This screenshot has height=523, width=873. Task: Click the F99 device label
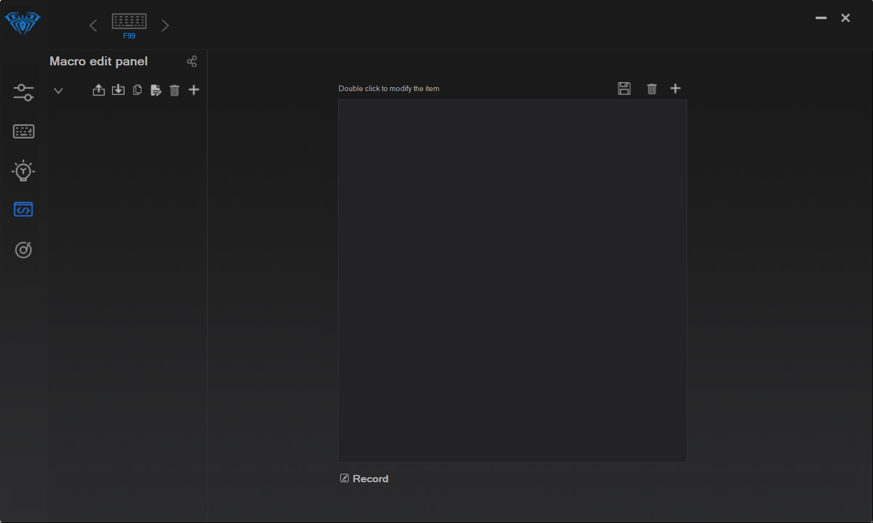pyautogui.click(x=129, y=36)
